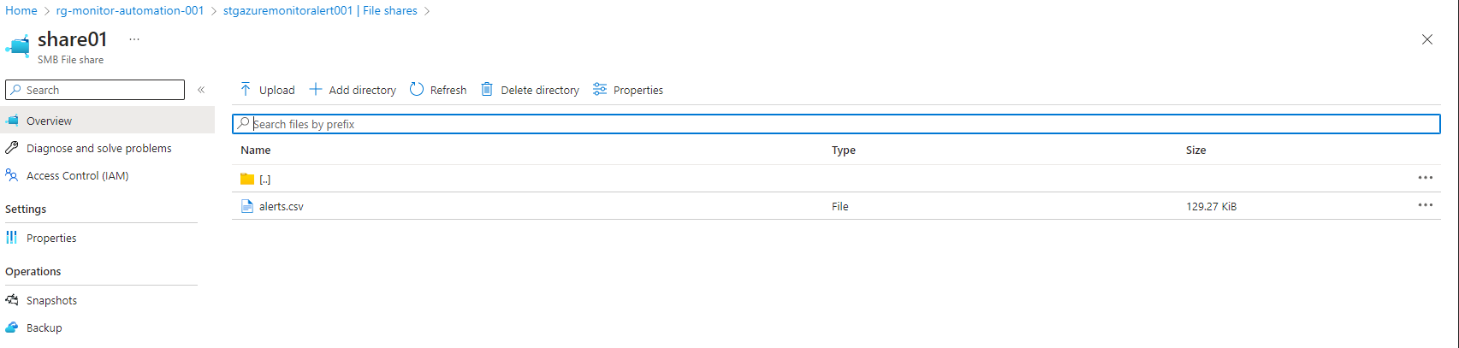This screenshot has width=1459, height=348.
Task: Open more options next to share01 title
Action: [134, 39]
